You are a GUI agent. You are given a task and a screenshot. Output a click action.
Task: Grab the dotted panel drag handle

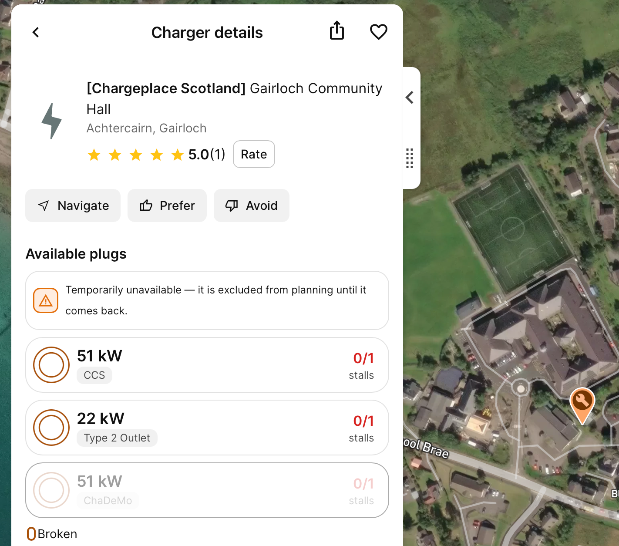click(x=410, y=158)
